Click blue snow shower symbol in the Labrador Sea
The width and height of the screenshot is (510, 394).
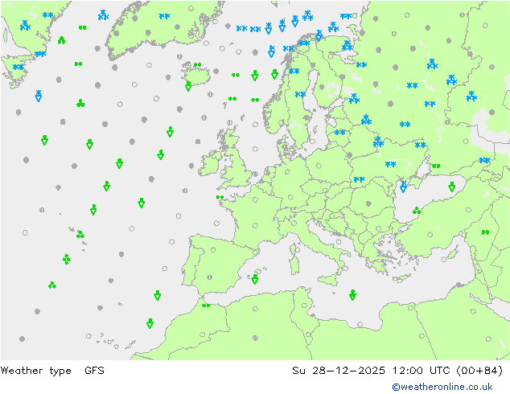(x=39, y=96)
